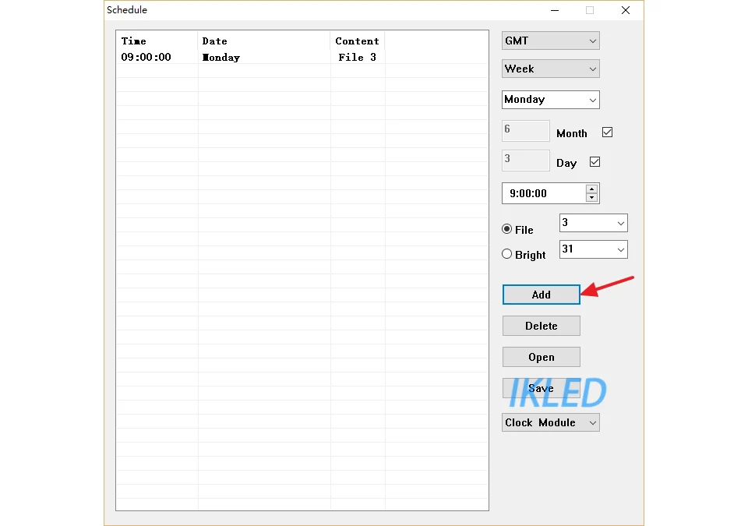Click the Add button
The height and width of the screenshot is (526, 748).
click(542, 295)
